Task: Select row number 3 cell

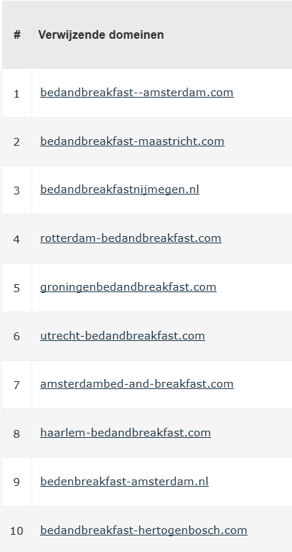Action: [17, 190]
